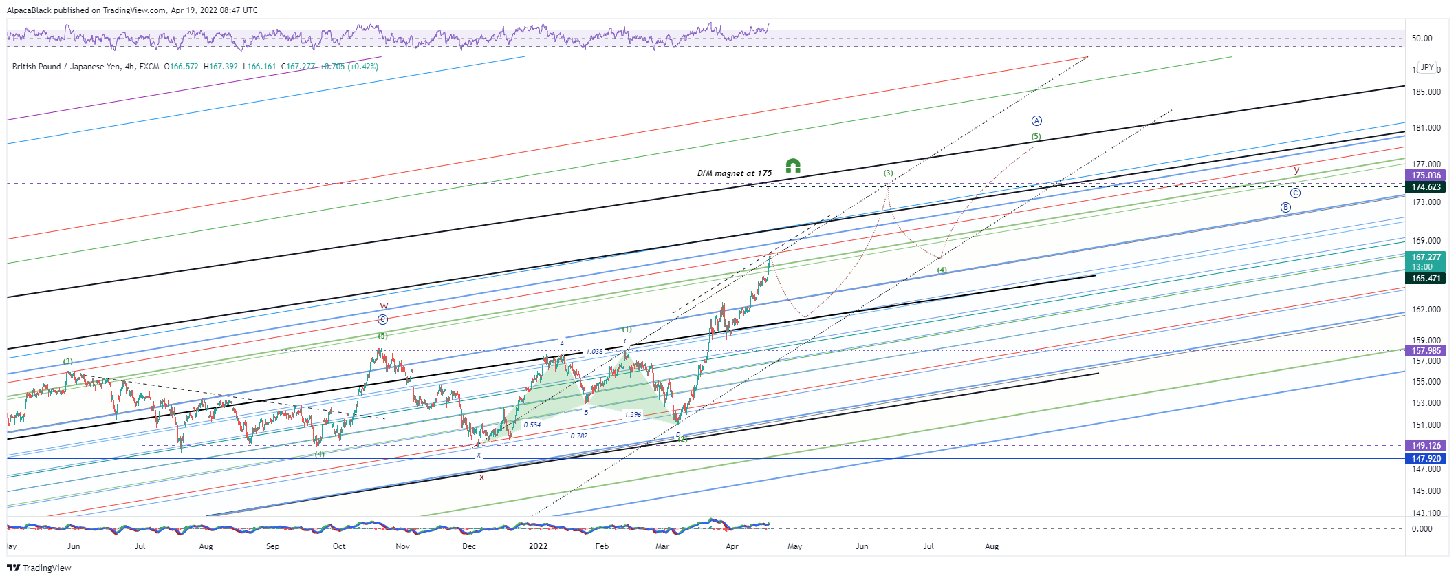Select the red y wave label

1296,170
